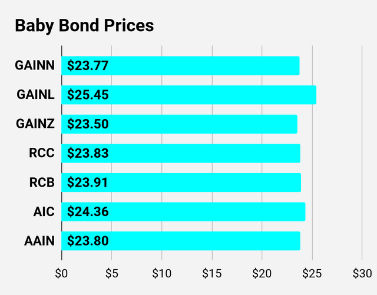The image size is (377, 295).
Task: Click the $23.83 value on RCC bar
Action: 88,153
